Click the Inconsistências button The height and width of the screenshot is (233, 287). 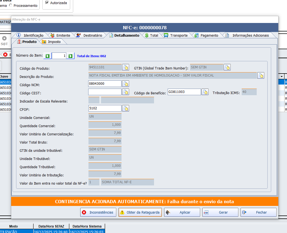[98, 212]
